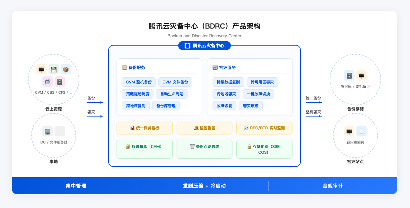The width and height of the screenshot is (410, 208).
Task: Click the office building icon in 本地
Action: [x=48, y=131]
